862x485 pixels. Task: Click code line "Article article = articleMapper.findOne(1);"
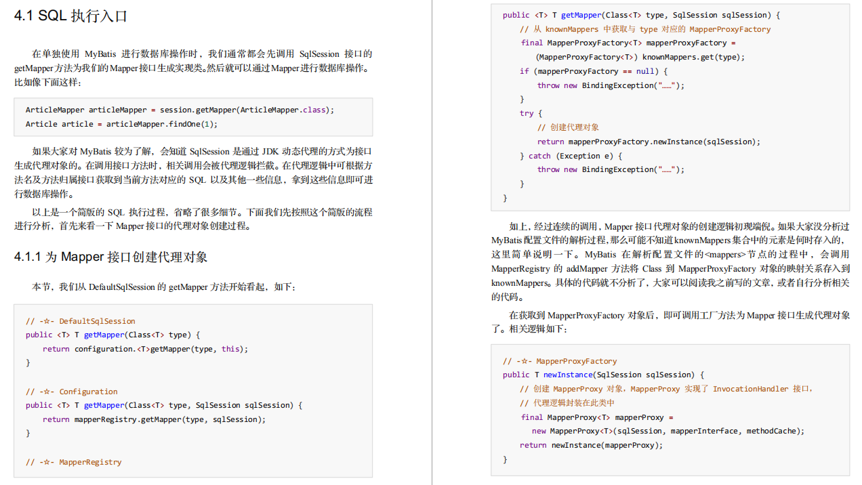click(122, 124)
